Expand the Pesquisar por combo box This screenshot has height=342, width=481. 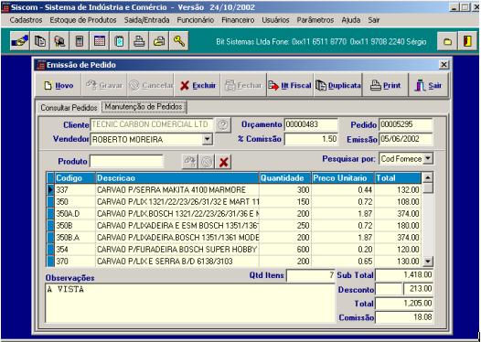pyautogui.click(x=428, y=158)
